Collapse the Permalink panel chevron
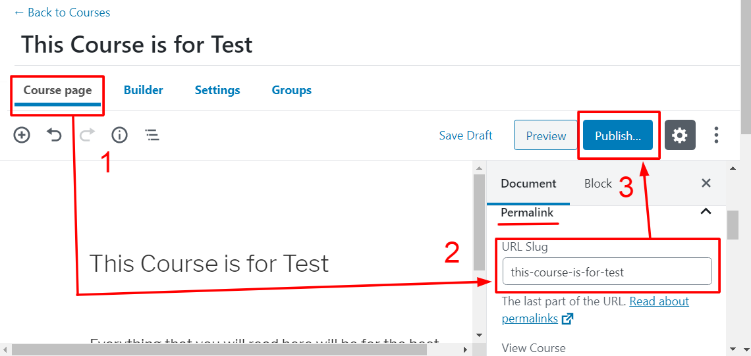751x356 pixels. coord(706,211)
